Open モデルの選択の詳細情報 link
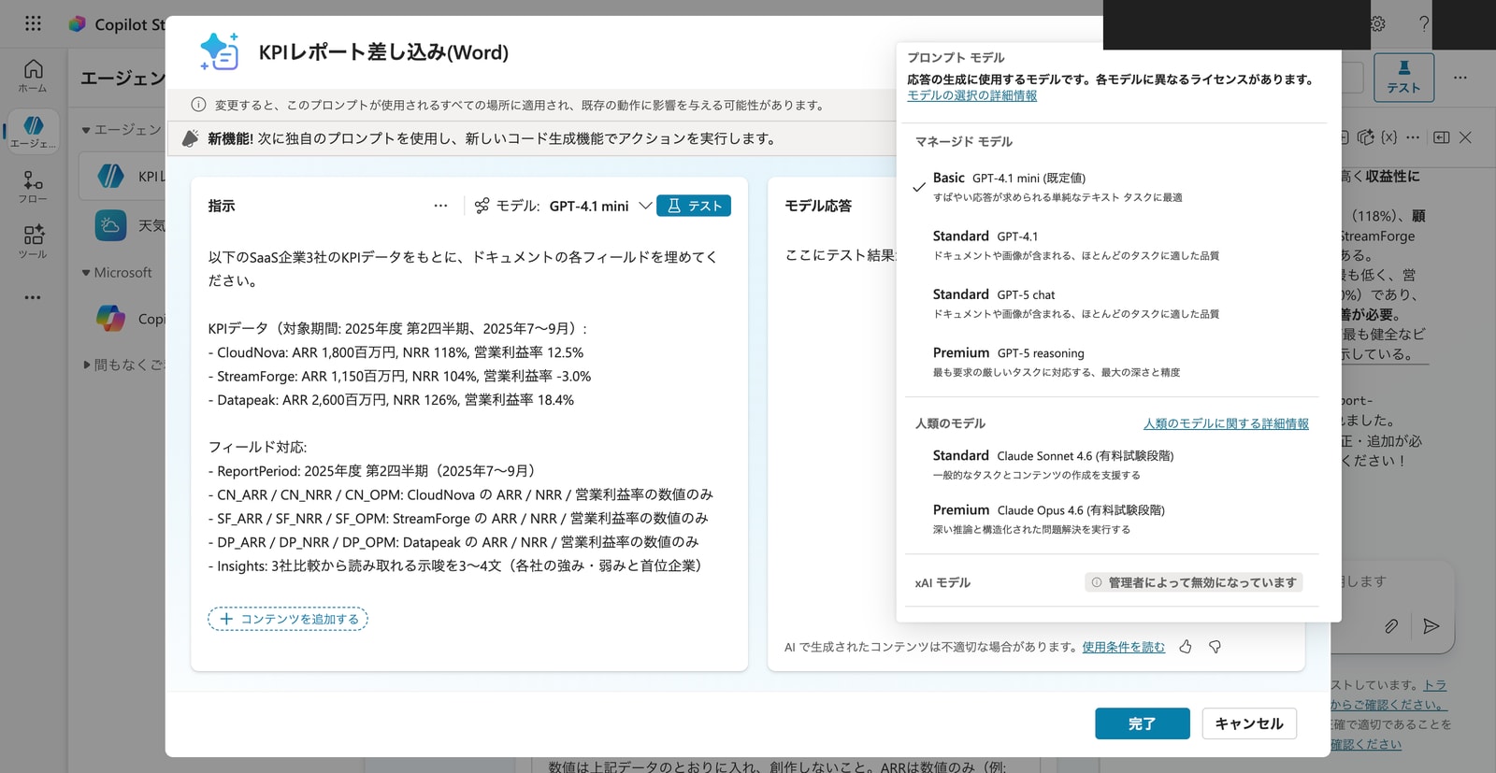 tap(971, 95)
